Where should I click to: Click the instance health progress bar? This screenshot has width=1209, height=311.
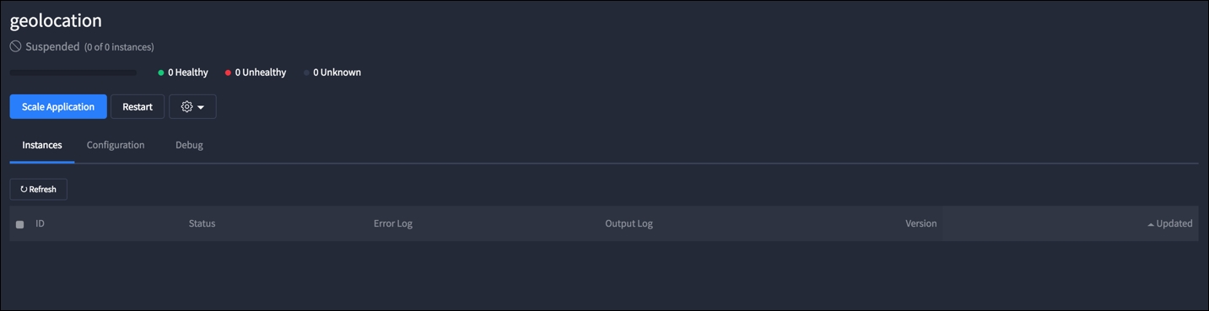[73, 72]
